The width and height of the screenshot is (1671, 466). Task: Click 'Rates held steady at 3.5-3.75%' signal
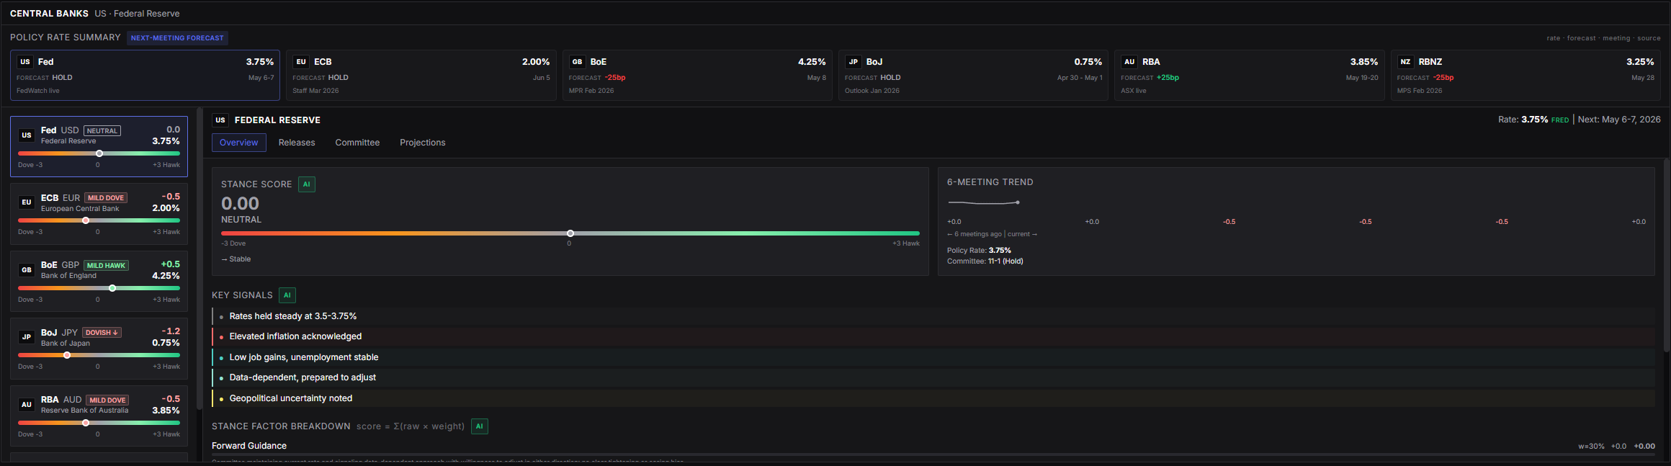[x=933, y=316]
